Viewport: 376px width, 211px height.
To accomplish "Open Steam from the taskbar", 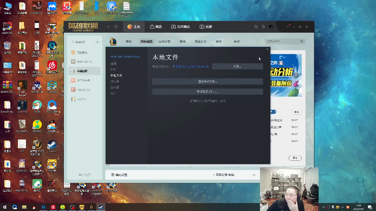I will tap(101, 207).
